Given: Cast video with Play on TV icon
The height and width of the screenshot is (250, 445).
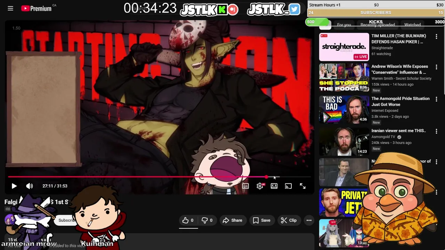Looking at the screenshot, I should click(288, 186).
